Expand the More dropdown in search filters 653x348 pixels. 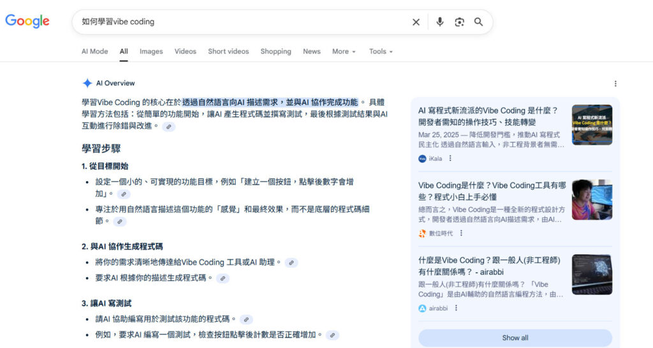click(344, 52)
